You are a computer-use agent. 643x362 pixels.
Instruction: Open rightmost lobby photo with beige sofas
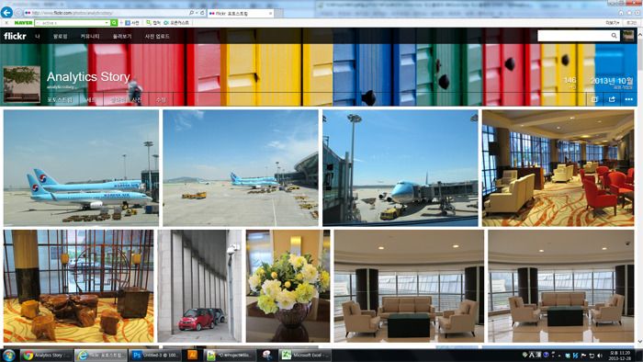561,286
